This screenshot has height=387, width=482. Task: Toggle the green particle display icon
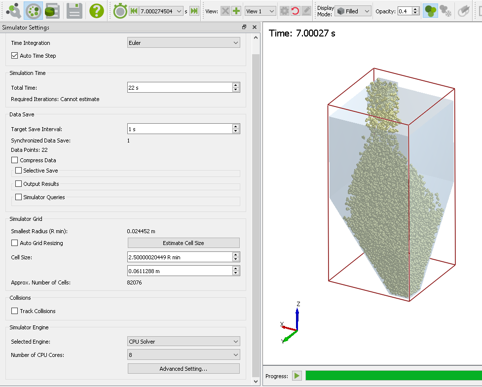pos(430,11)
